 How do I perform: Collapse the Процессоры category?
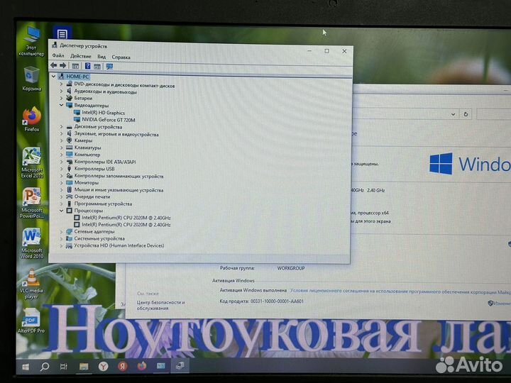[61, 211]
